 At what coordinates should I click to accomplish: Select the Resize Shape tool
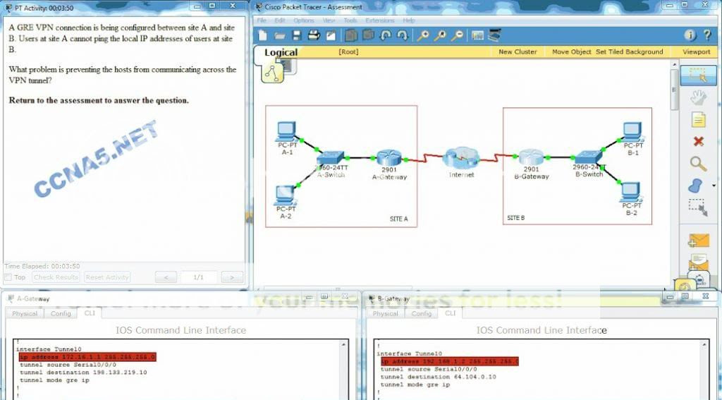click(x=698, y=208)
